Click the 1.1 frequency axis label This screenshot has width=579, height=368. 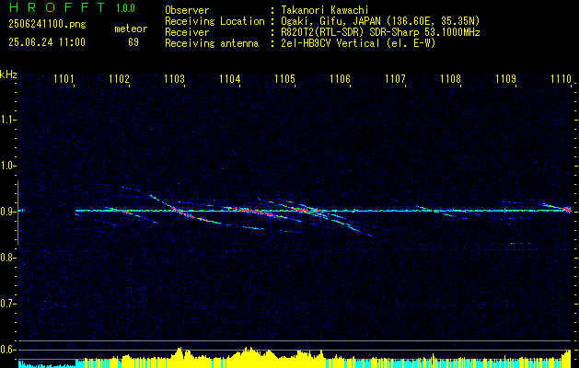[x=8, y=120]
